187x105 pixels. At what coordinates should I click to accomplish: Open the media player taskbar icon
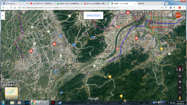click(x=19, y=103)
